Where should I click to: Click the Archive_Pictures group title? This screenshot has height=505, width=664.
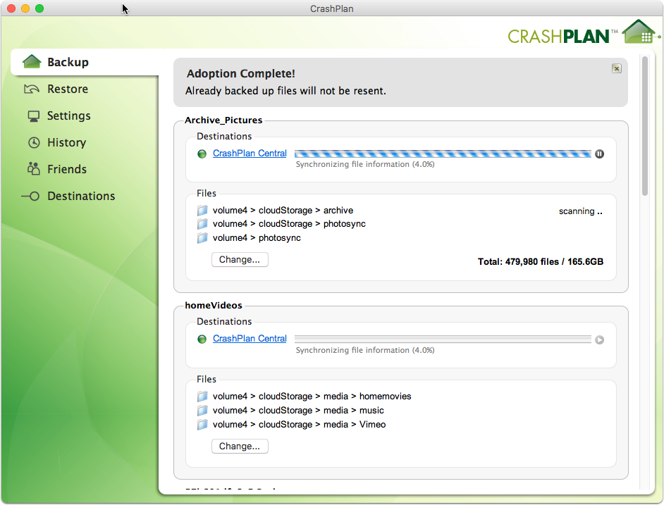coord(223,120)
